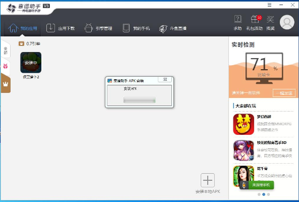The height and width of the screenshot is (202, 299).
Task: Select the second carousel page dot
Action: pos(264,194)
